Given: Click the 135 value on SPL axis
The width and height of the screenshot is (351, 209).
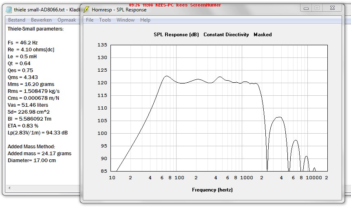Looking at the screenshot, I should (x=102, y=45).
